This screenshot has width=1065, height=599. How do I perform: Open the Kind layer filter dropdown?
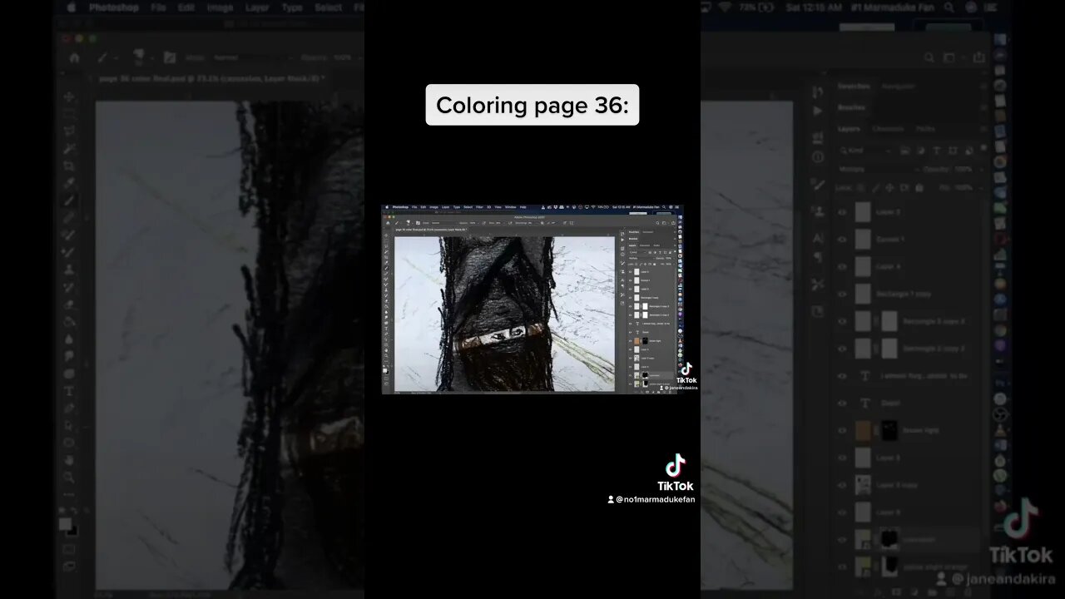tap(865, 150)
